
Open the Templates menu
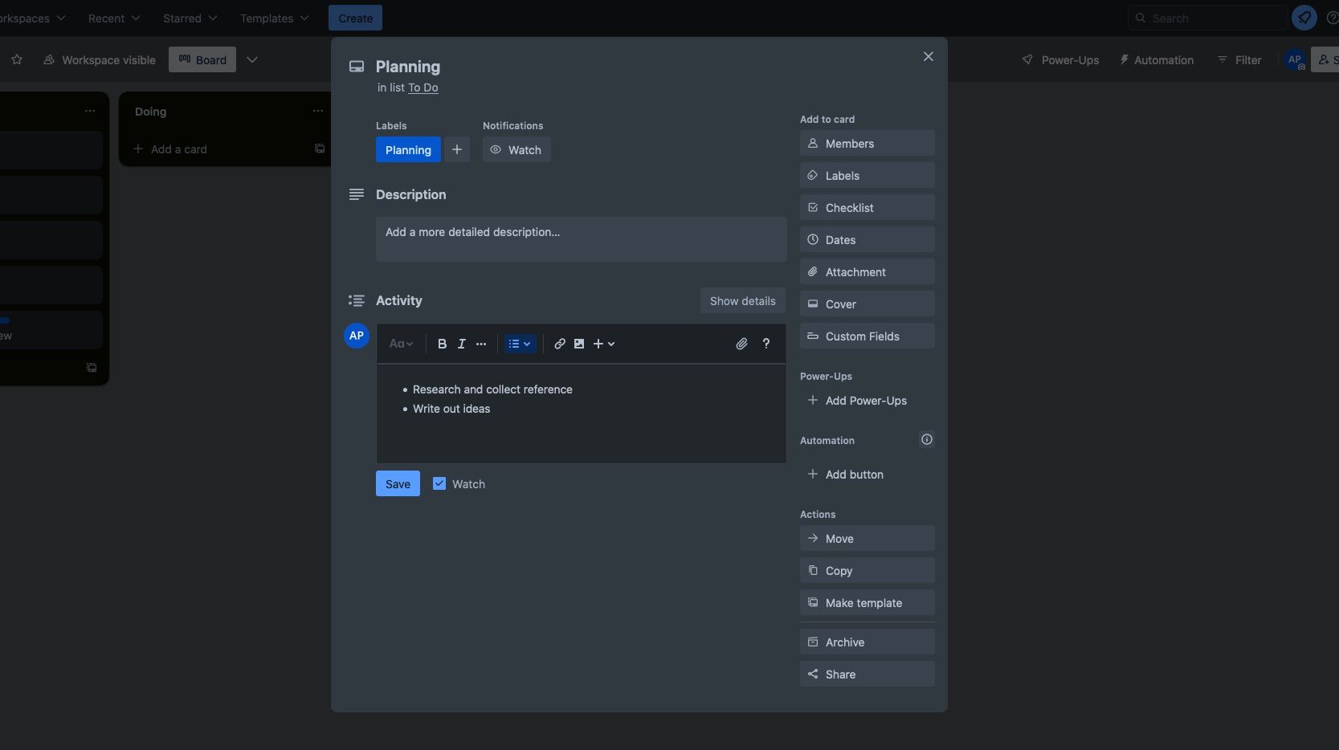point(274,18)
